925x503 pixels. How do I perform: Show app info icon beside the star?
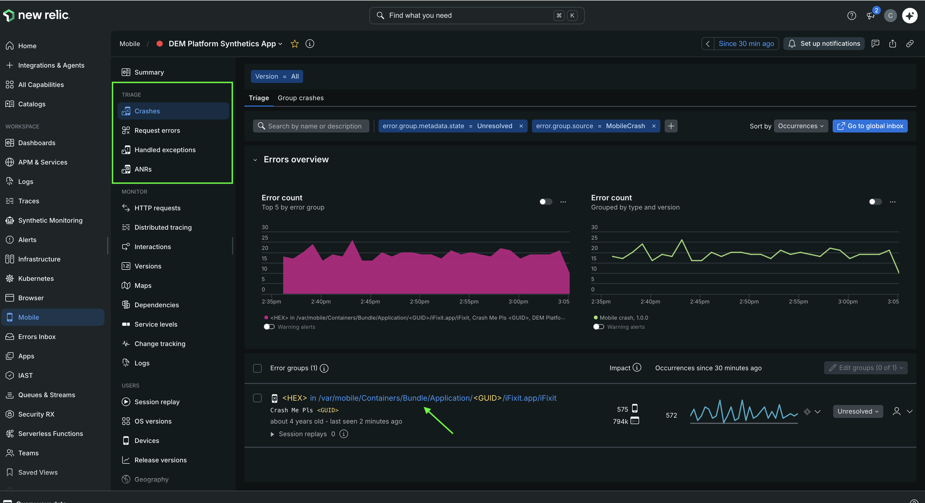310,44
